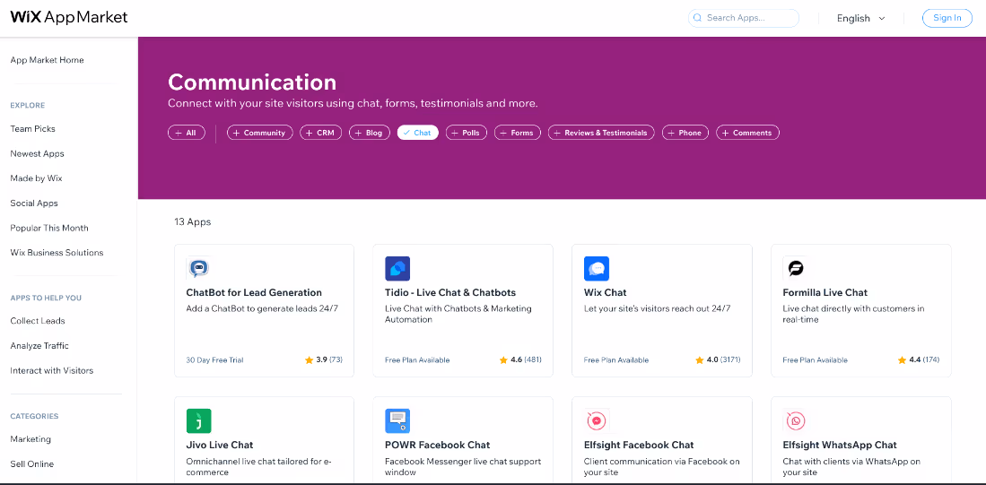
Task: Click the ChatBot for Lead Generation robot icon
Action: (198, 268)
